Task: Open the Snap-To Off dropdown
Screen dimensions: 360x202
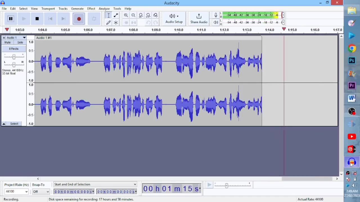Action: 41,192
